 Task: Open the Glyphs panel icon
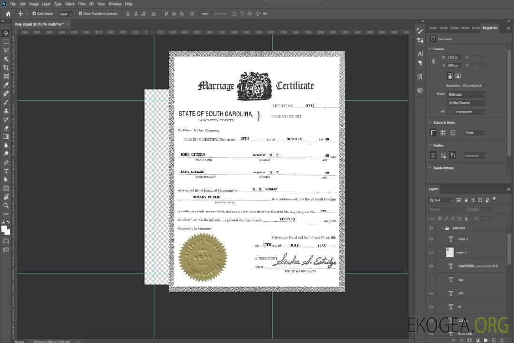coord(420,77)
